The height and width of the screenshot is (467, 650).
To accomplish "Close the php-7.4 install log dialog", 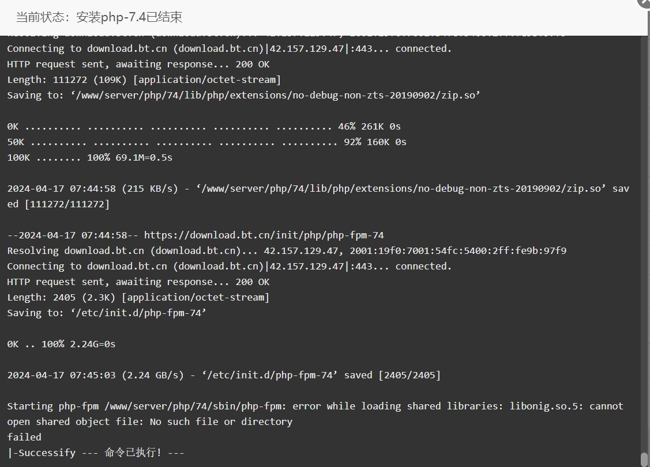I will point(645,2).
